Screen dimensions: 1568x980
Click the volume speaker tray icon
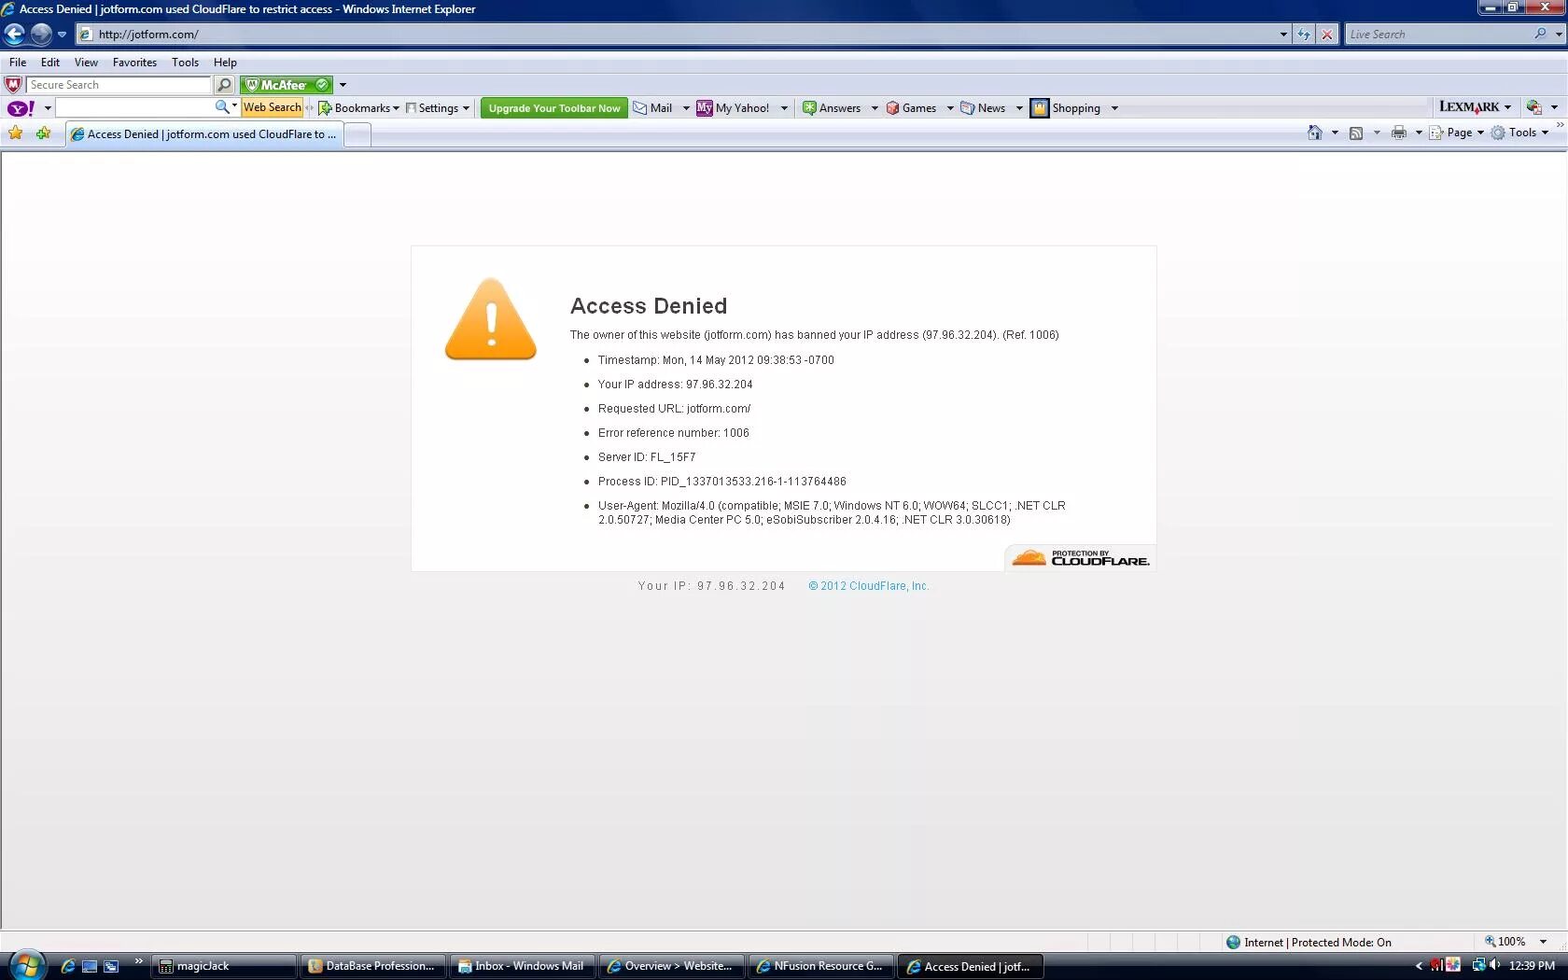(1494, 965)
